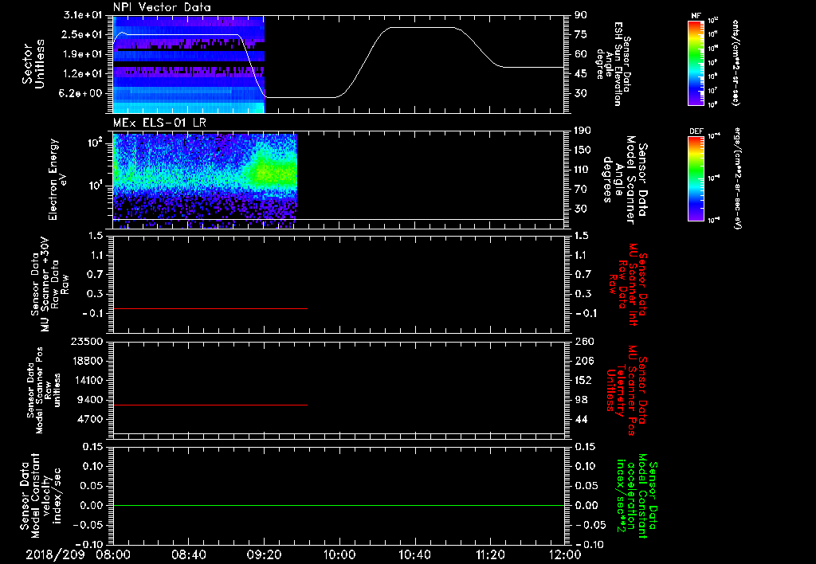Click the '90' elevation angle tick
Viewport: 816px width, 564px height.
581,15
